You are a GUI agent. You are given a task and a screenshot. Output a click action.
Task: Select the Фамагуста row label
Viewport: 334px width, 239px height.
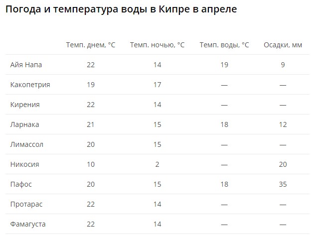pyautogui.click(x=28, y=224)
